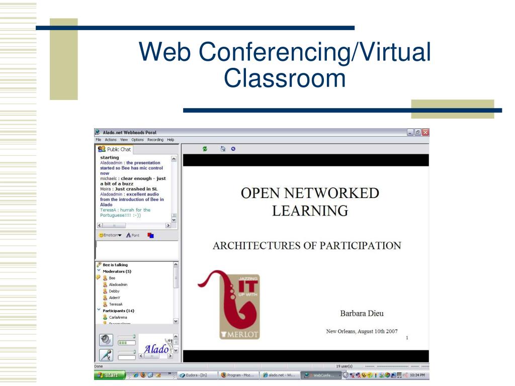
Task: Open the chat text color picker
Action: pos(151,235)
